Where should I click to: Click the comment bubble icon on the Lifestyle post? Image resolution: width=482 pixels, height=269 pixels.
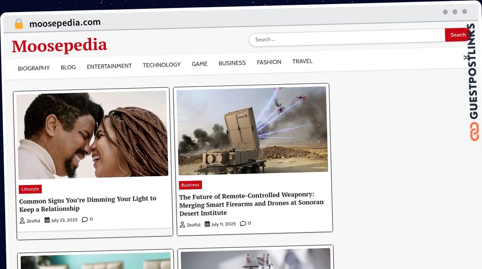84,219
